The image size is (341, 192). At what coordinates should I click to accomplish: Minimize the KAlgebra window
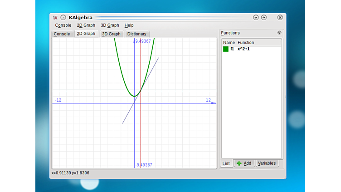256,18
